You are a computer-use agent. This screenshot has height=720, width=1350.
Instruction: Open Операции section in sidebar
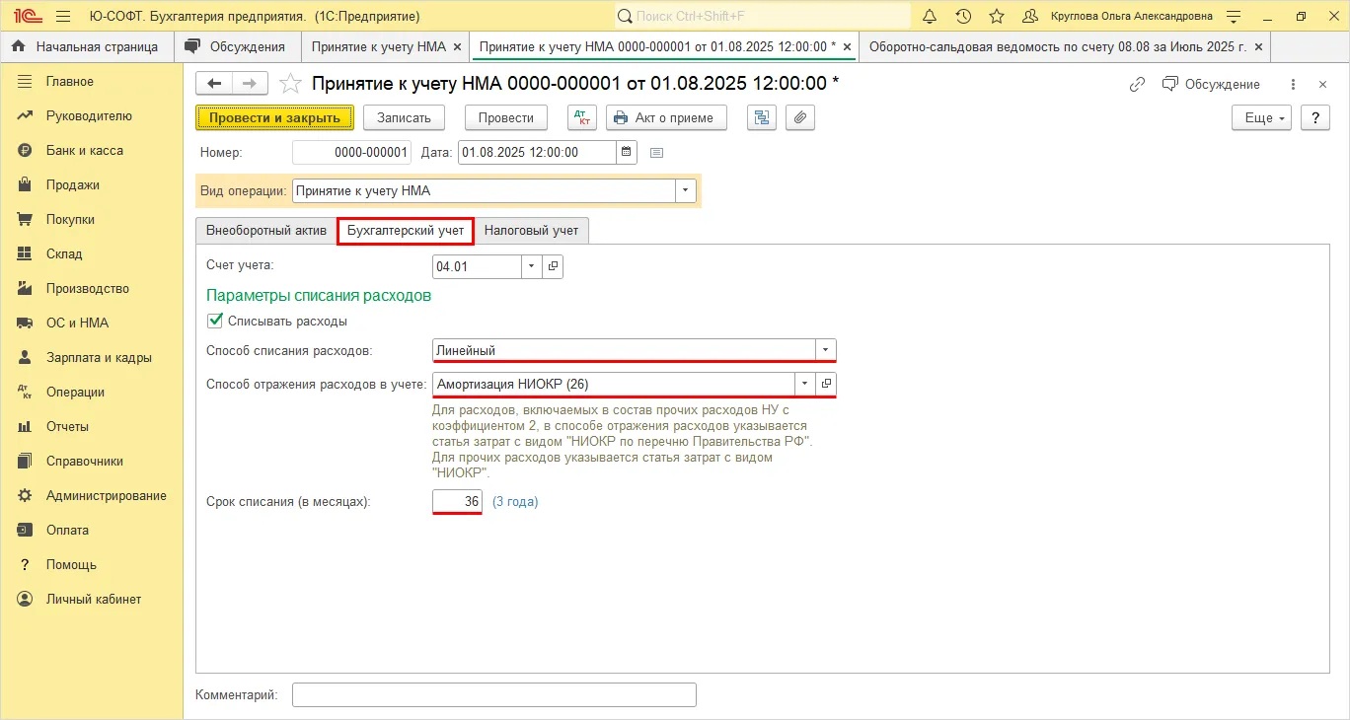(75, 392)
